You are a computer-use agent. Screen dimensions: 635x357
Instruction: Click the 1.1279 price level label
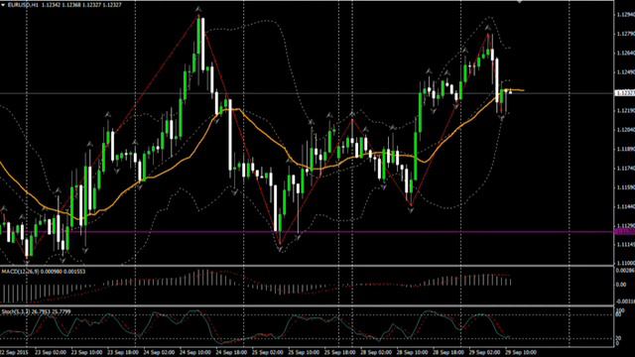click(626, 34)
